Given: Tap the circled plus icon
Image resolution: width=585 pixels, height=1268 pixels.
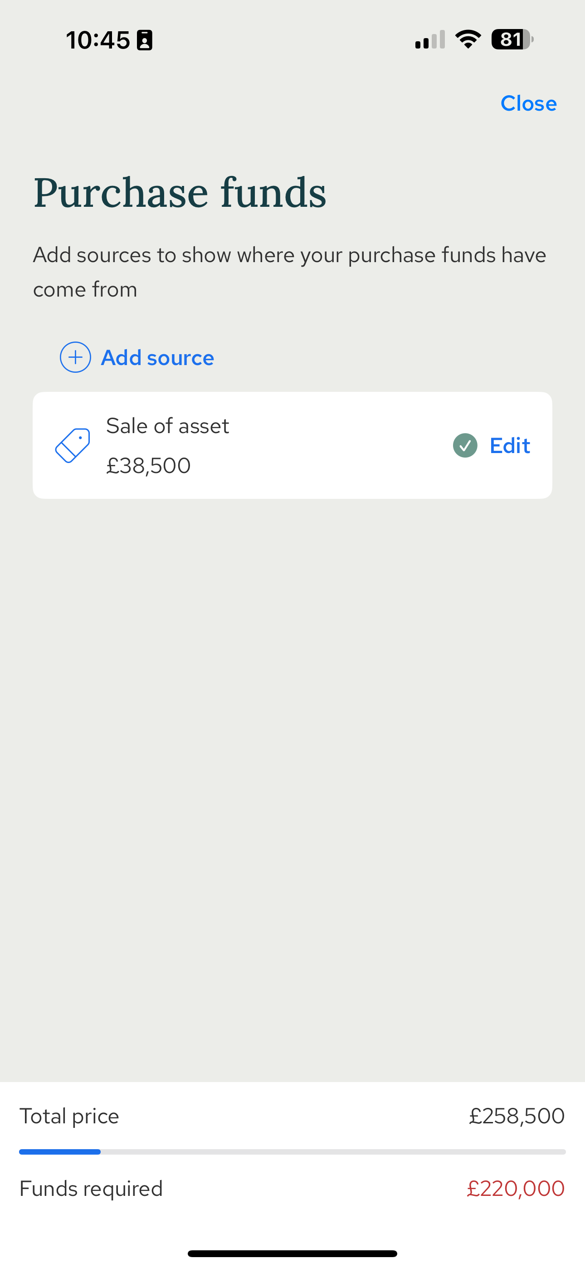Looking at the screenshot, I should point(75,357).
